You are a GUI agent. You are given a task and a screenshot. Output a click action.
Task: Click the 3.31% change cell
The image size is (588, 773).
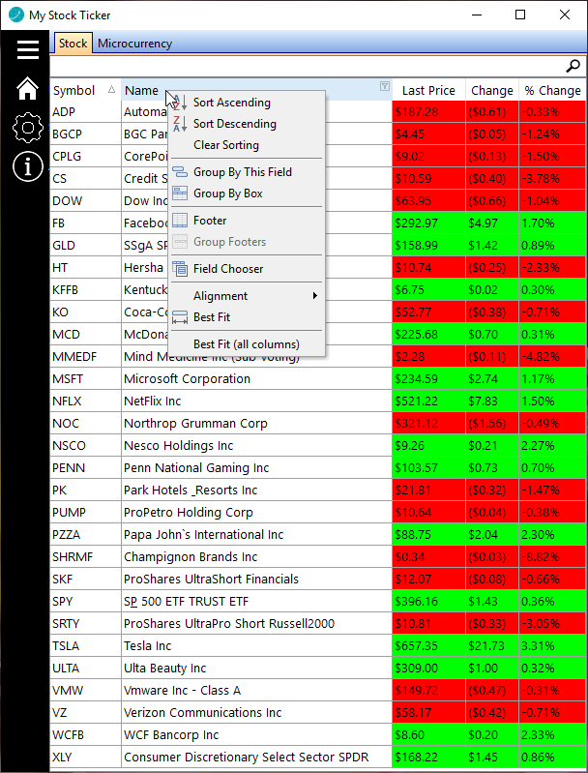click(552, 646)
